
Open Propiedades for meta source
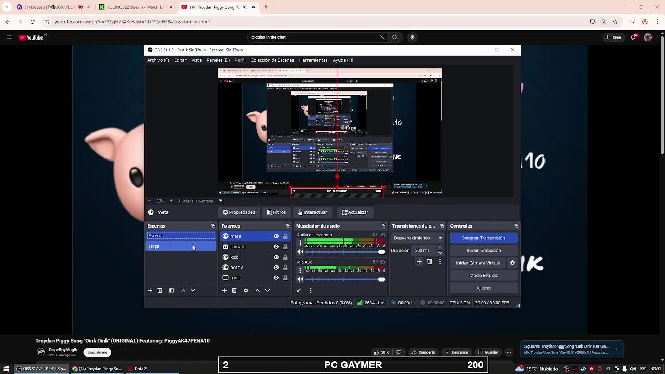click(x=239, y=212)
